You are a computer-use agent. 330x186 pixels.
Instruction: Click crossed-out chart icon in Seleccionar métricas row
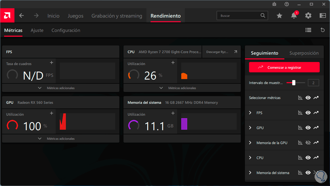300,98
